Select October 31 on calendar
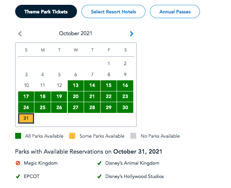The height and width of the screenshot is (188, 231). (x=26, y=118)
